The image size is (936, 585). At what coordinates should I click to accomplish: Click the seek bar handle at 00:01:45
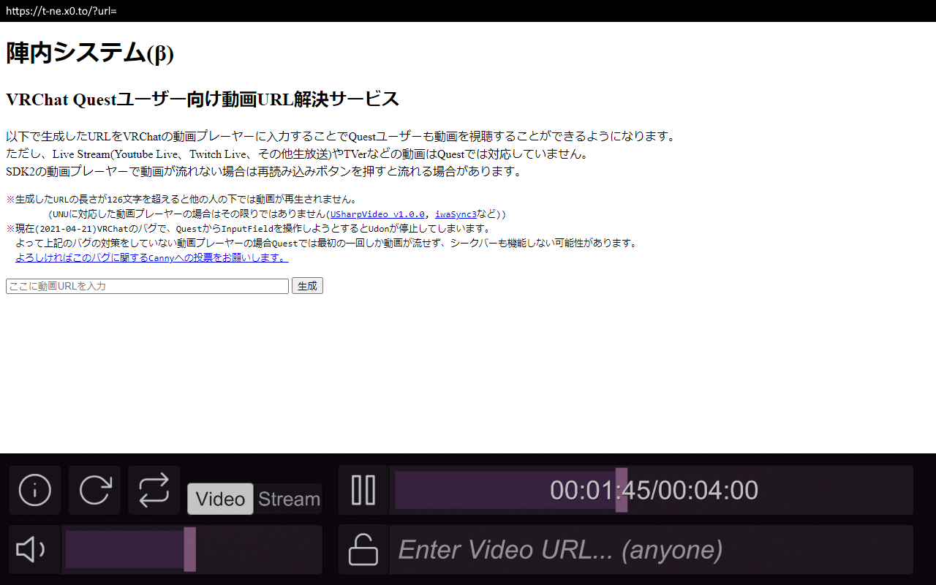tap(621, 490)
